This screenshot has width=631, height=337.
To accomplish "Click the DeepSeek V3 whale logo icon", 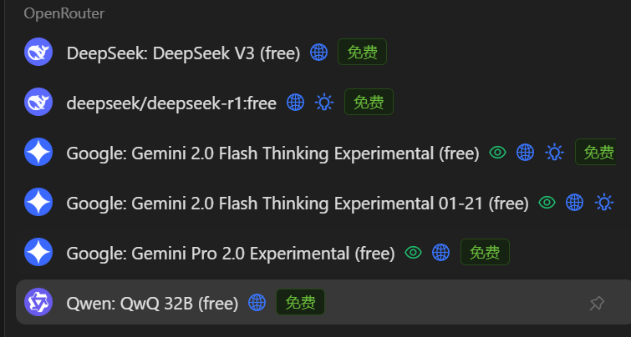I will pyautogui.click(x=38, y=52).
